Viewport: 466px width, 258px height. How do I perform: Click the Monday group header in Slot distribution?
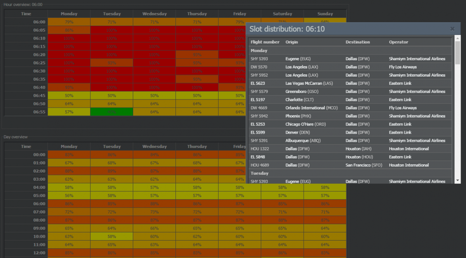coord(259,51)
